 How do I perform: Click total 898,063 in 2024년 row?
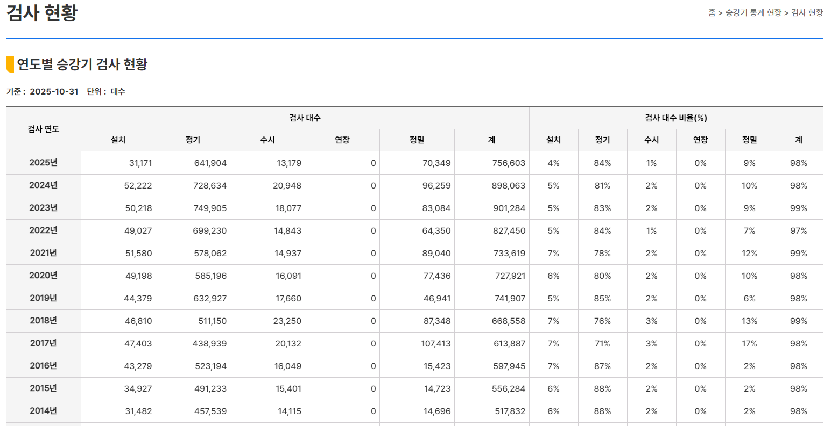pos(509,186)
